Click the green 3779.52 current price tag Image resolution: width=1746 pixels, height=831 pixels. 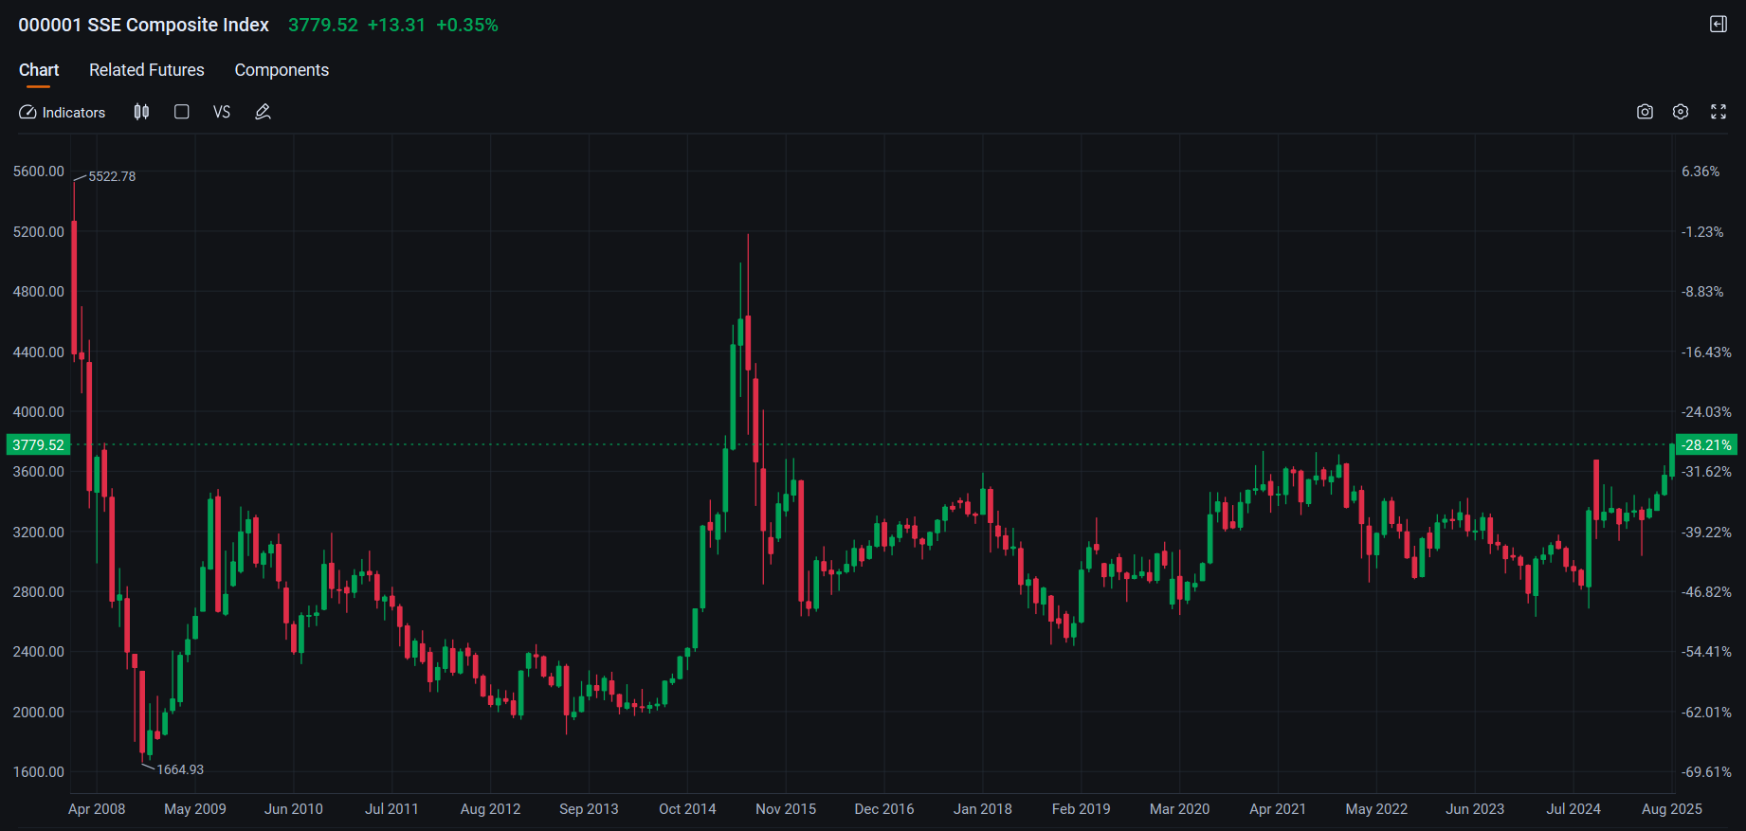point(38,444)
